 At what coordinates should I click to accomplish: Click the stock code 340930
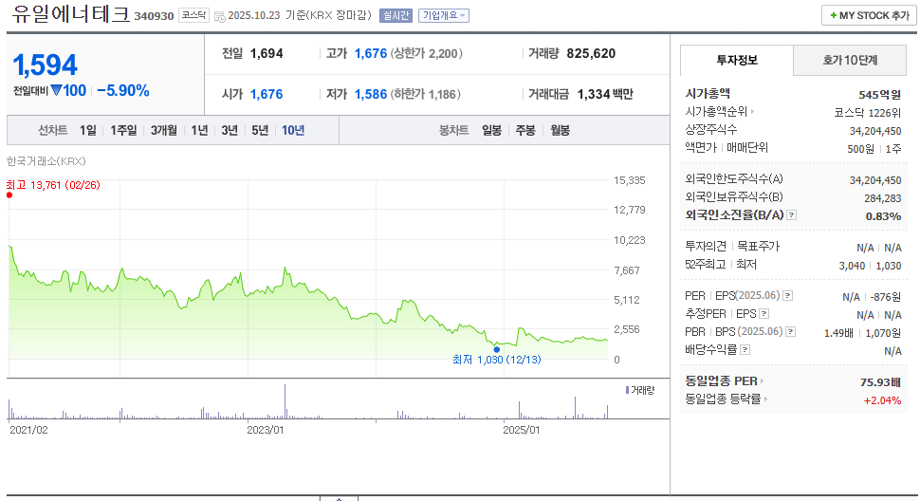[x=154, y=16]
